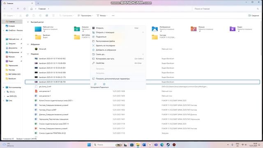Collapse the Избранное section

tap(28, 44)
